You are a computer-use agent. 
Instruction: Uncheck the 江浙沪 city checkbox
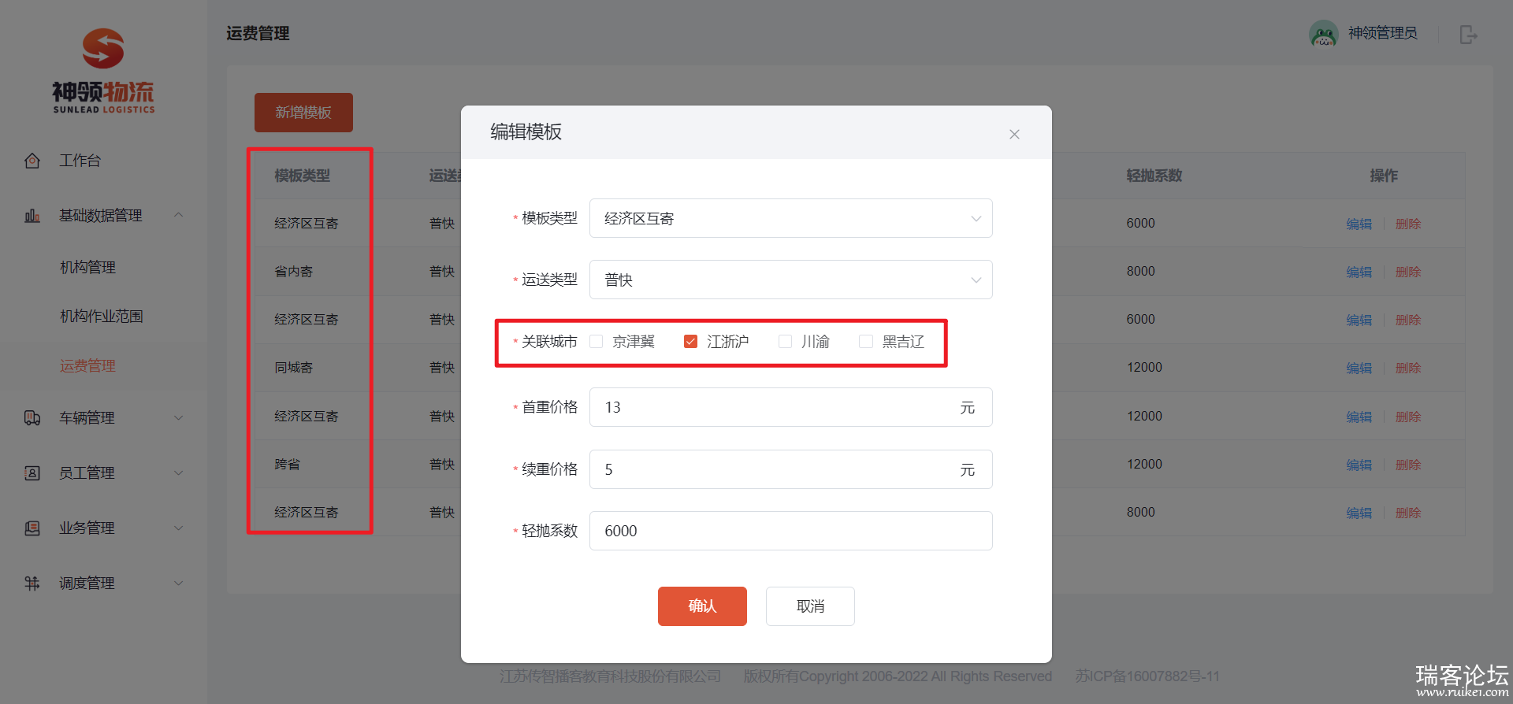[x=690, y=342]
